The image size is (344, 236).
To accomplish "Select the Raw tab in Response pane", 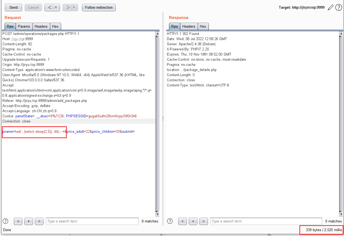I will (175, 26).
